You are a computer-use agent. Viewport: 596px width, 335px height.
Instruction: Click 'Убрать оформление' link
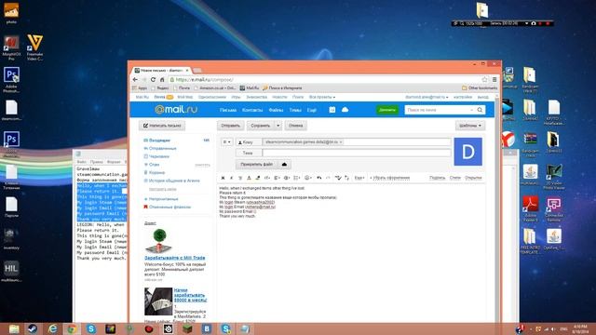[390, 178]
